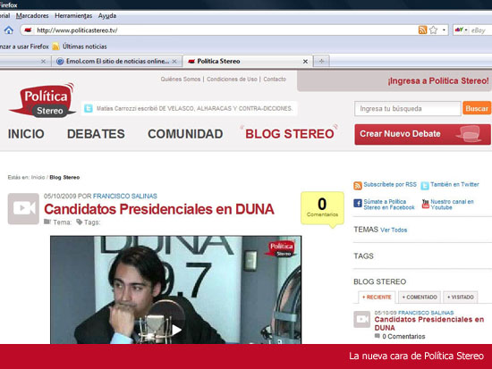Image resolution: width=492 pixels, height=369 pixels.
Task: Open the YouTube channel icon link
Action: coord(426,204)
